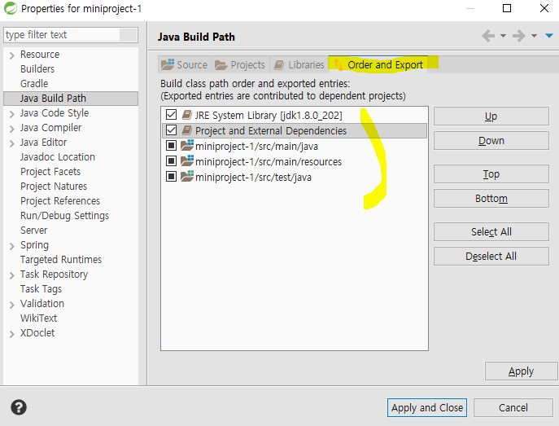Toggle the miniproject-1/src/main/resources checkbox

[171, 161]
